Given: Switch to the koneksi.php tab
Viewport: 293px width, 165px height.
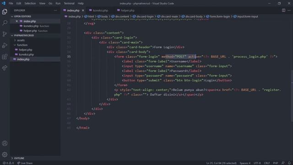Looking at the screenshot, I should [100, 11].
